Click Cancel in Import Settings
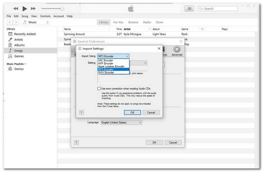Viewport: 263px width, 172px height. point(151,112)
